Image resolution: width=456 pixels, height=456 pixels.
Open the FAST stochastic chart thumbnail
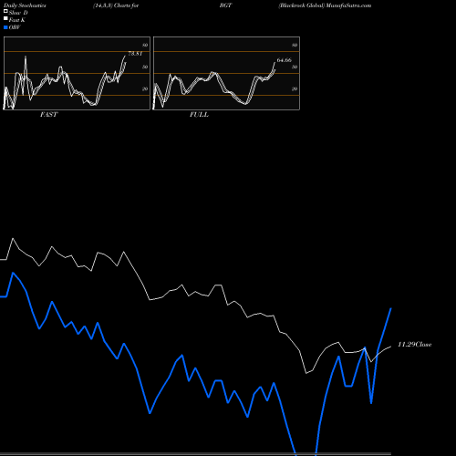[x=77, y=73]
